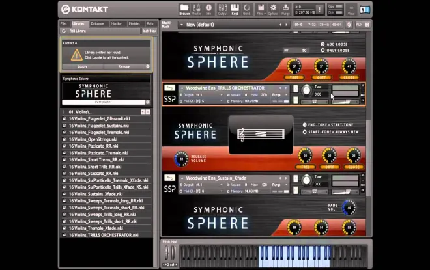Viewport: 430px width, 270px height.
Task: Select the ONLY LOOSE radio option
Action: [322, 50]
